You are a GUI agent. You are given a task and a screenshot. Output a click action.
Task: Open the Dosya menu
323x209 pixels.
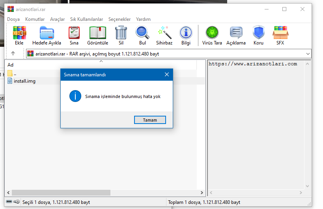pos(13,19)
